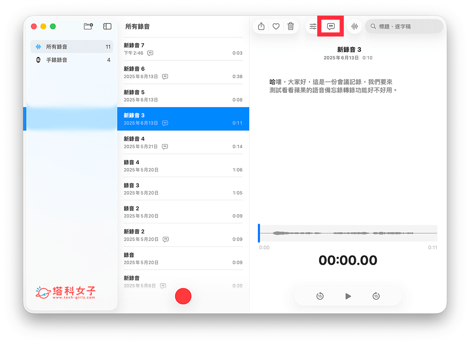This screenshot has height=344, width=470.
Task: Click the share icon in toolbar
Action: click(261, 26)
